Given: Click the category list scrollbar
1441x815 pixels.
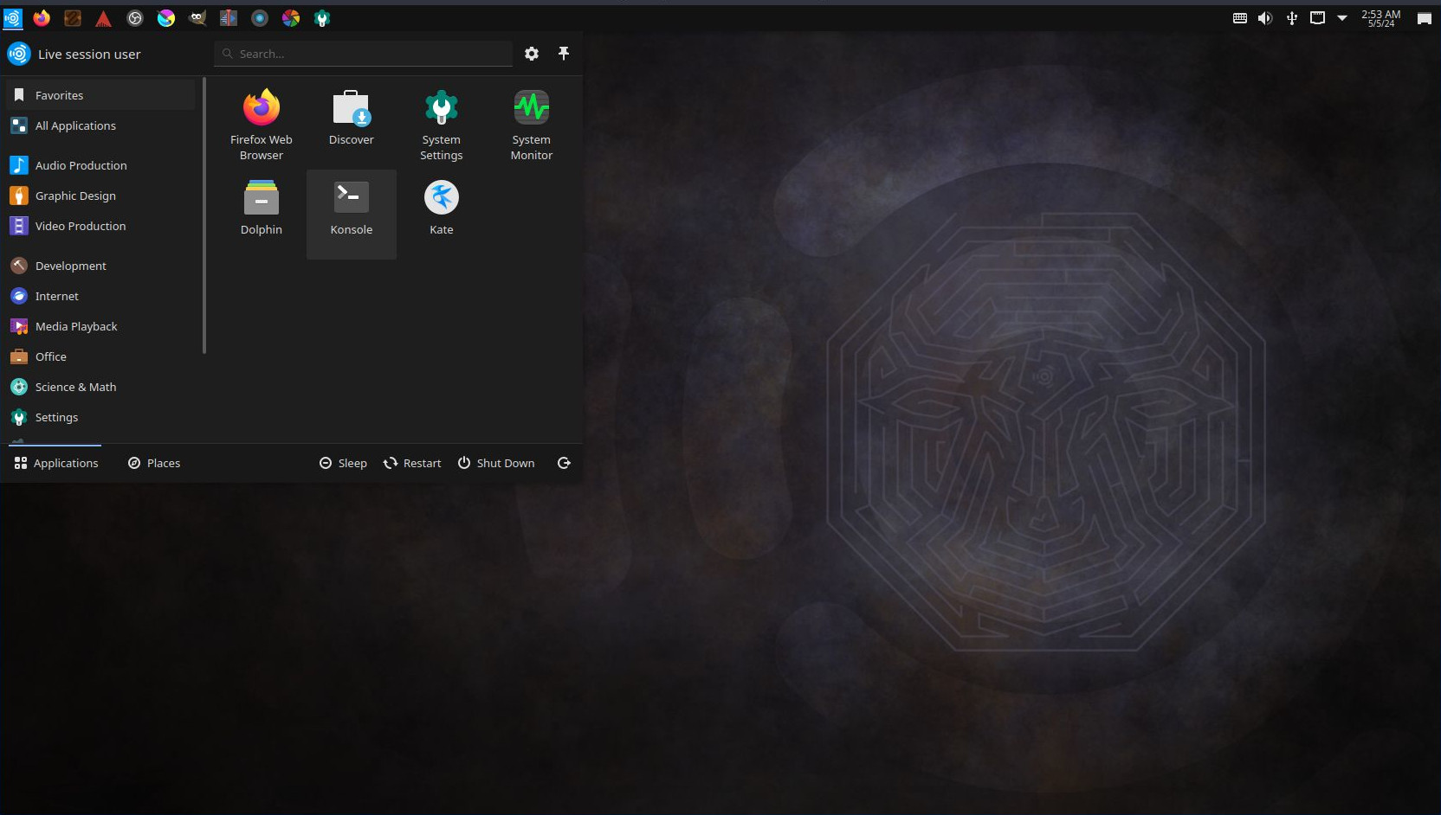Looking at the screenshot, I should click(204, 216).
